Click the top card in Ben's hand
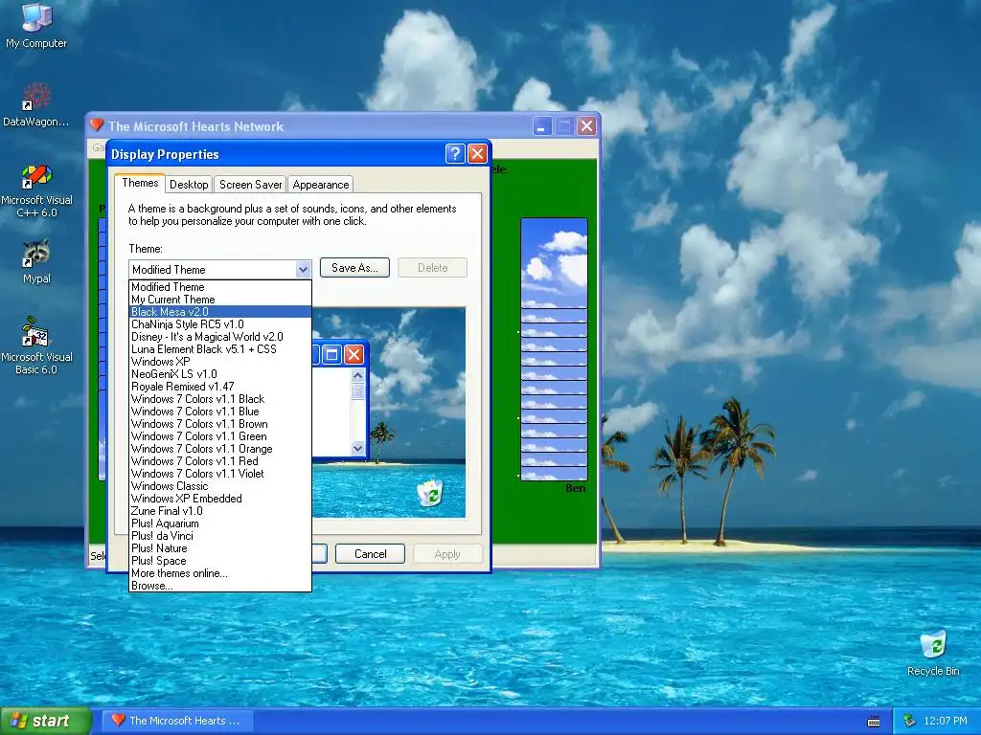The image size is (981, 735). coord(554,262)
